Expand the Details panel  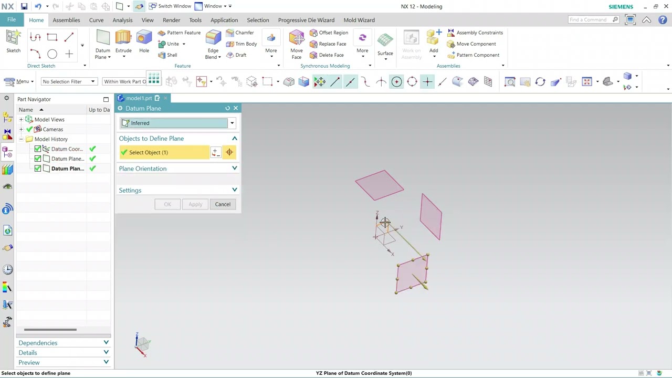[64, 353]
